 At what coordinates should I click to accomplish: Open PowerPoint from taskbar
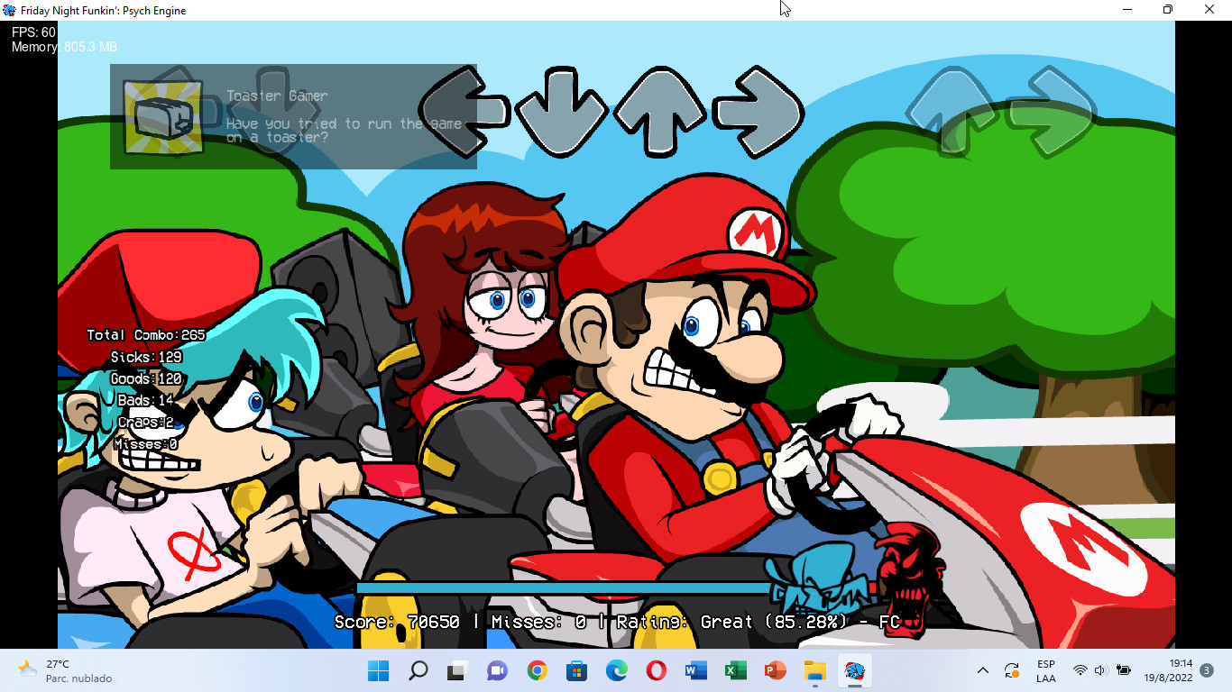776,670
